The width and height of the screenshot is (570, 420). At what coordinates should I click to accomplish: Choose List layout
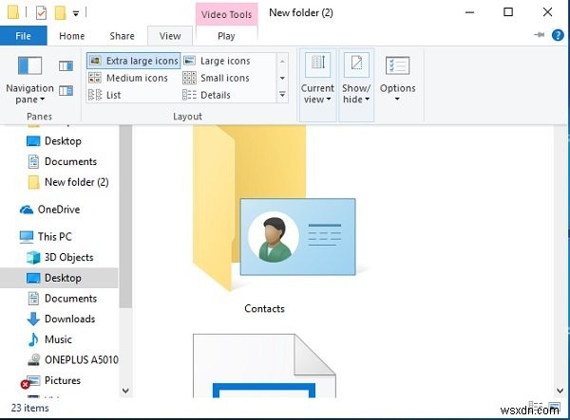click(104, 95)
